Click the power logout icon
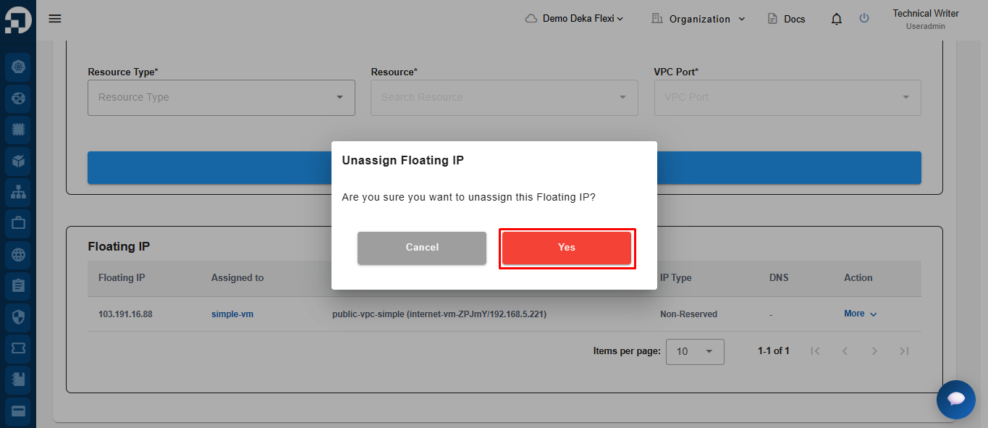The image size is (988, 428). tap(864, 19)
